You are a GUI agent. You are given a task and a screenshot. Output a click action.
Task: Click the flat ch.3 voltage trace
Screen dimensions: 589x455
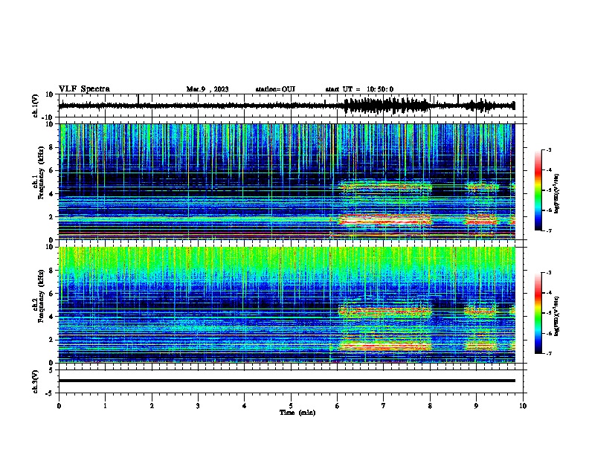pos(286,381)
